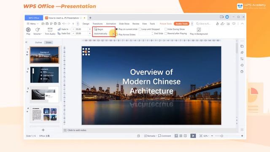The height and width of the screenshot is (152, 270).
Task: Click the pin-shaped icon in right sidebar
Action: pos(242,52)
